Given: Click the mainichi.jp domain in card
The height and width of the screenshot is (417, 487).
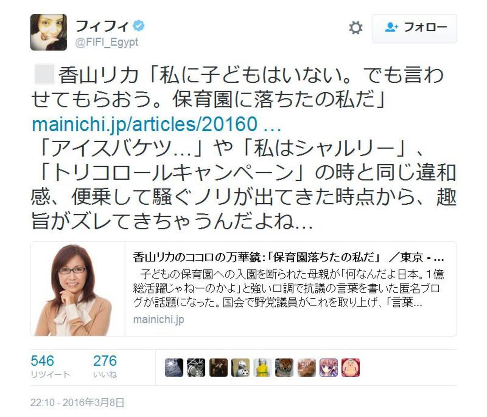Looking at the screenshot, I should coord(158,319).
